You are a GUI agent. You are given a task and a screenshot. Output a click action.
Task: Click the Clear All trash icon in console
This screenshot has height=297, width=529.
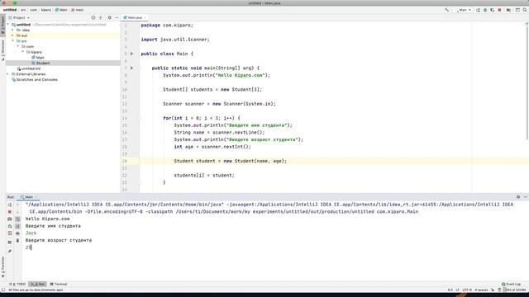18,240
